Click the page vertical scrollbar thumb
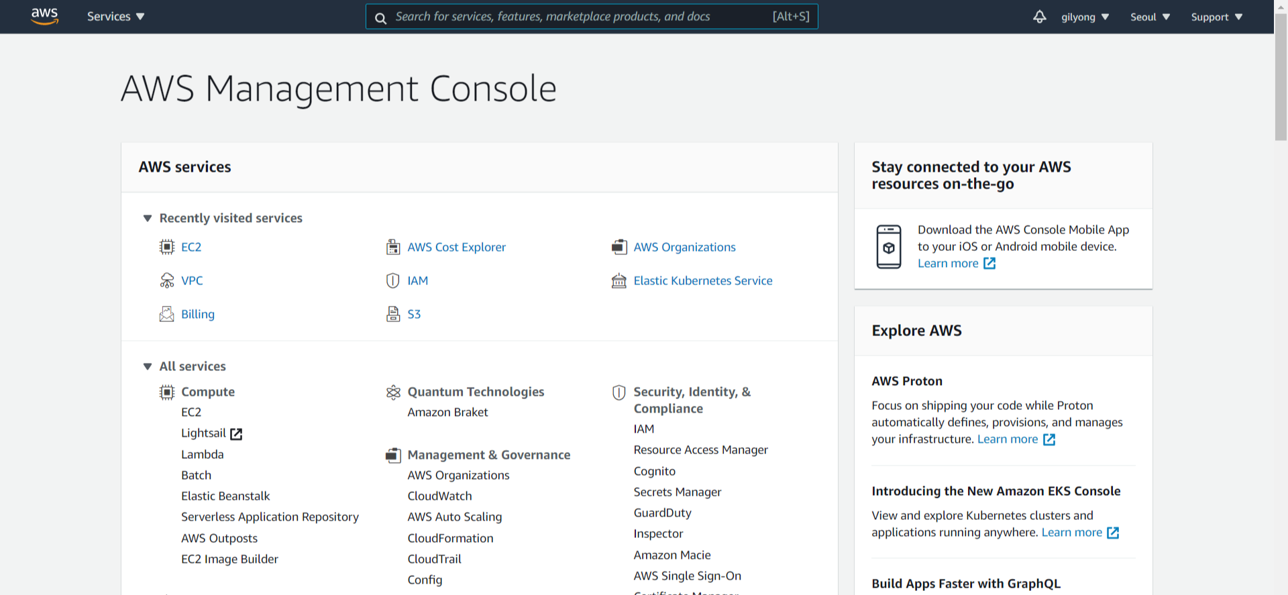Screen dimensions: 1288x595 click(x=1281, y=76)
